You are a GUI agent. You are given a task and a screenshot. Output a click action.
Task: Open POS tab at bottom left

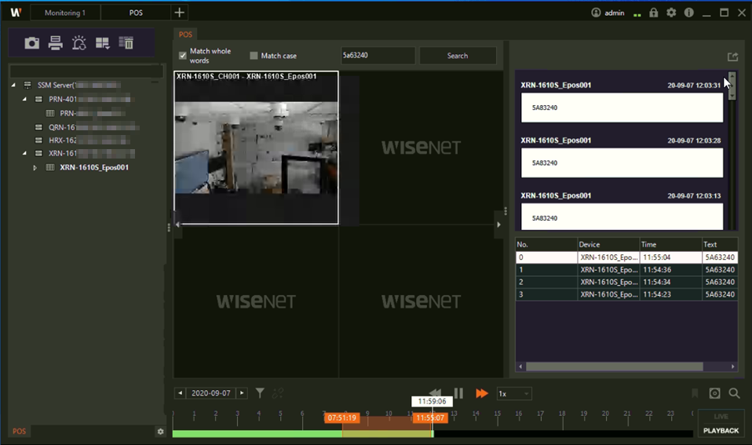point(19,431)
